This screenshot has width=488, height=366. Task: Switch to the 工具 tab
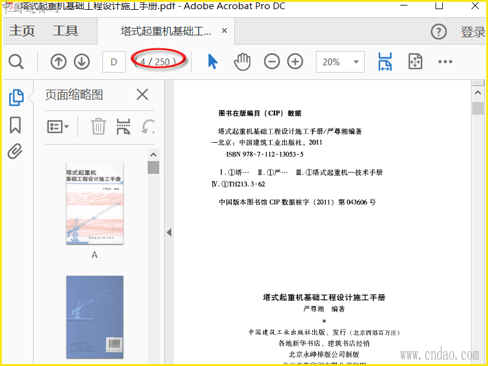[x=65, y=31]
